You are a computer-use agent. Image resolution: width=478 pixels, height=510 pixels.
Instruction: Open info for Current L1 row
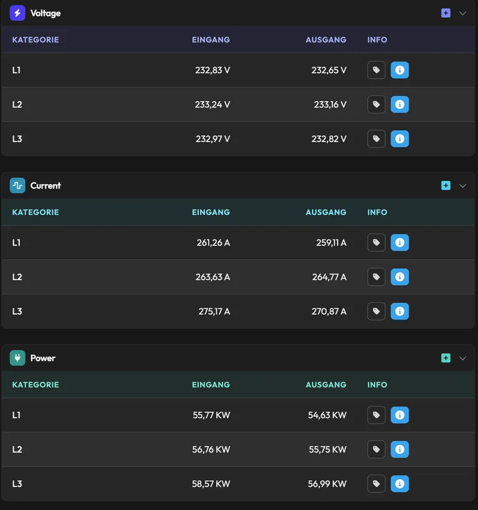click(x=400, y=242)
